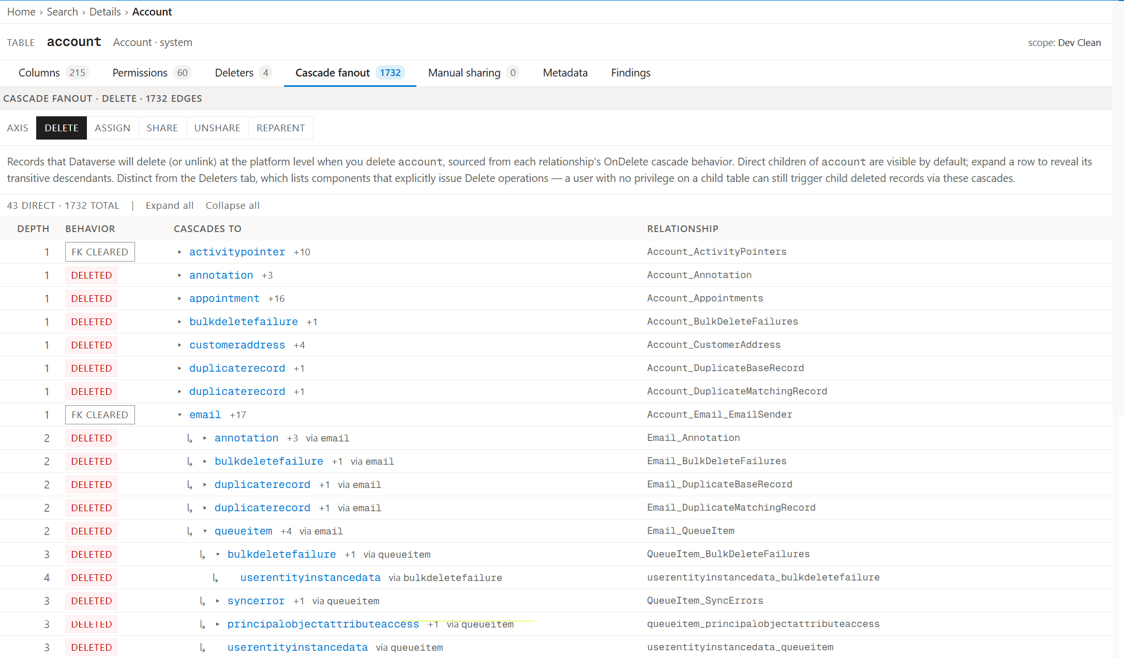Expand the customeraddress row triangle
The image size is (1124, 658).
(179, 345)
